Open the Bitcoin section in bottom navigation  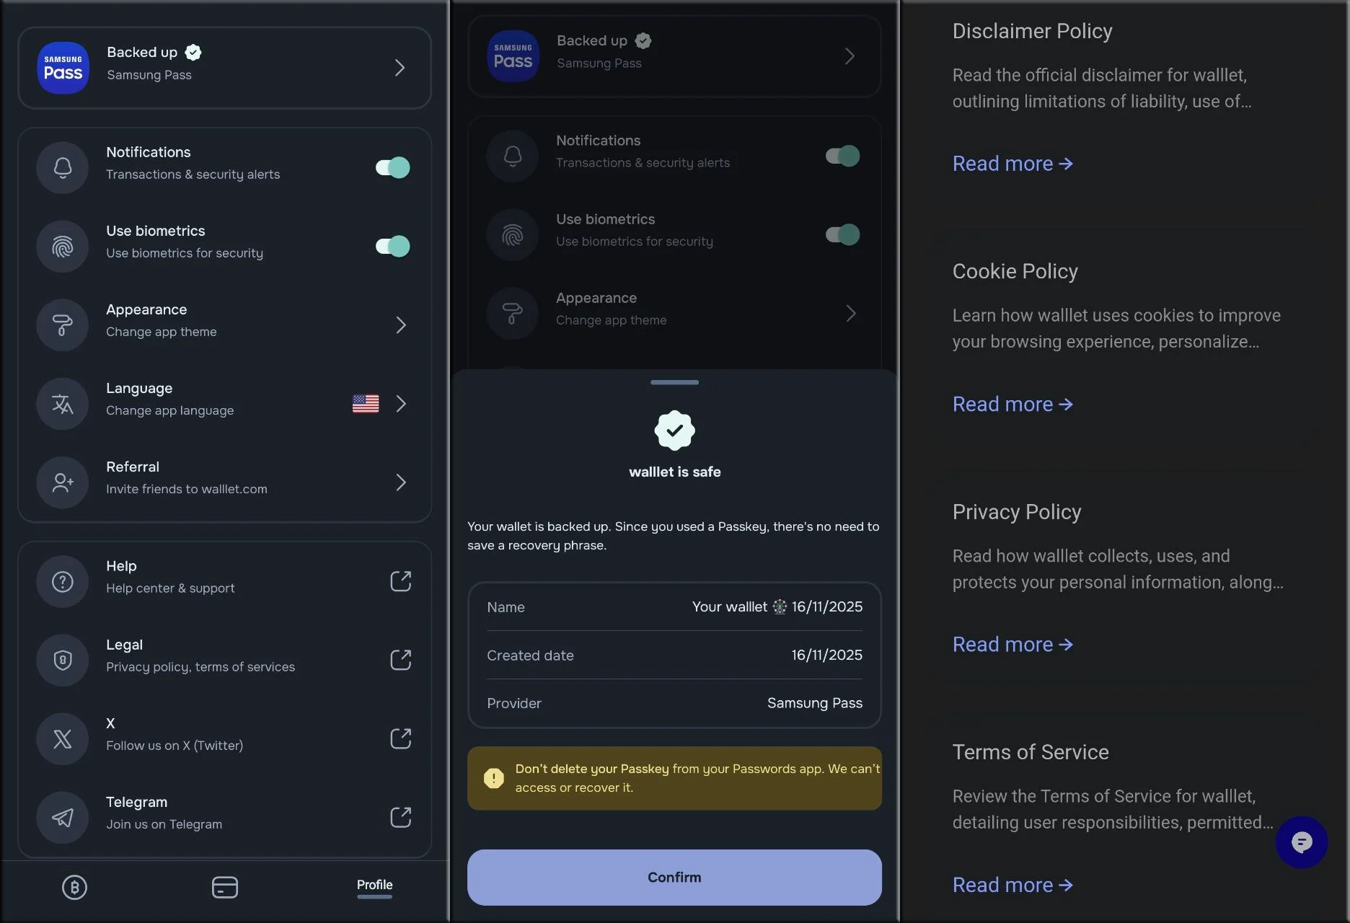tap(74, 888)
